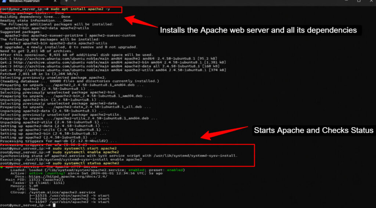
Task: Click the 'CPU: 76ms' line
Action: (28, 189)
